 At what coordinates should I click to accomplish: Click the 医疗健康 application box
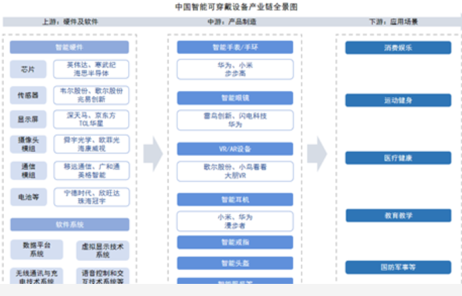point(398,158)
